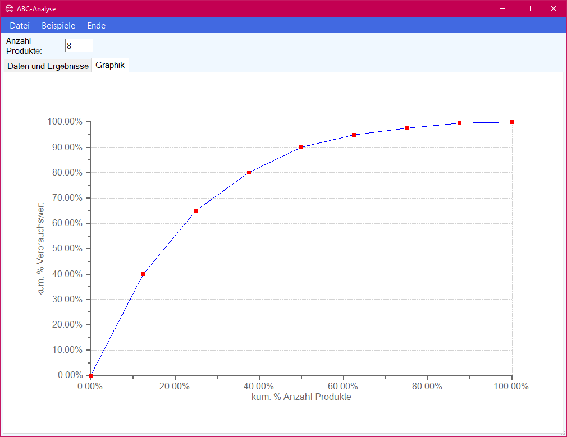The width and height of the screenshot is (567, 437).
Task: Minimize the ABC-Analyse window
Action: [x=502, y=8]
